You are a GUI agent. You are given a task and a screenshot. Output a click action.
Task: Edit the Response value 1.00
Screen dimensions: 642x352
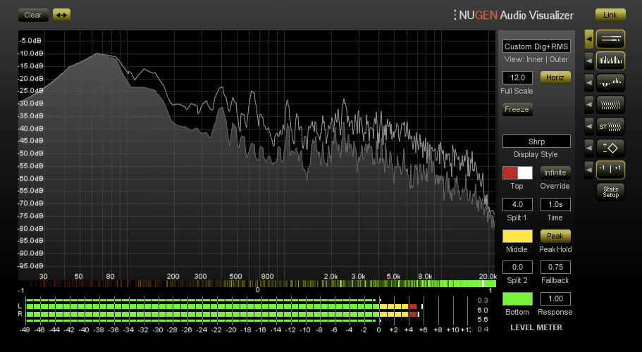pyautogui.click(x=555, y=299)
